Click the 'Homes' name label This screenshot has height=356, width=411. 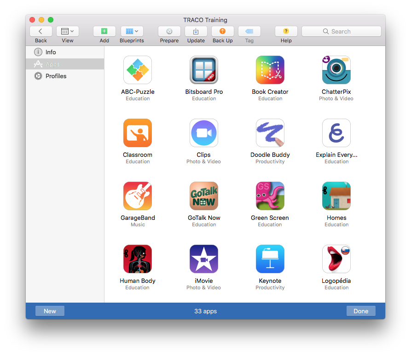click(x=336, y=218)
